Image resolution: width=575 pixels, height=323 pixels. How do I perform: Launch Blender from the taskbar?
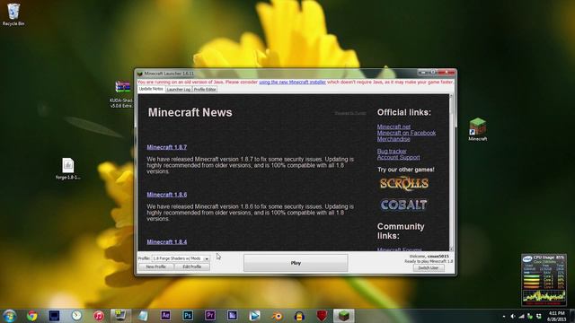(x=277, y=316)
